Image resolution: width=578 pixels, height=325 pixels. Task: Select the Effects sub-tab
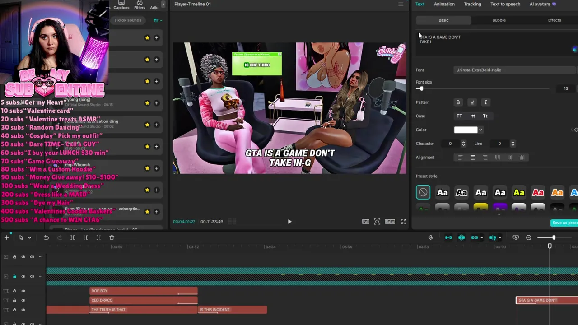tap(555, 20)
